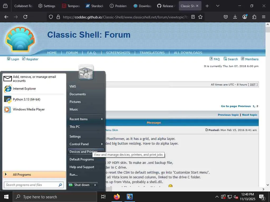Switch to the Release GitHub tab
Viewport: 270px width, 202px height.
[x=166, y=6]
